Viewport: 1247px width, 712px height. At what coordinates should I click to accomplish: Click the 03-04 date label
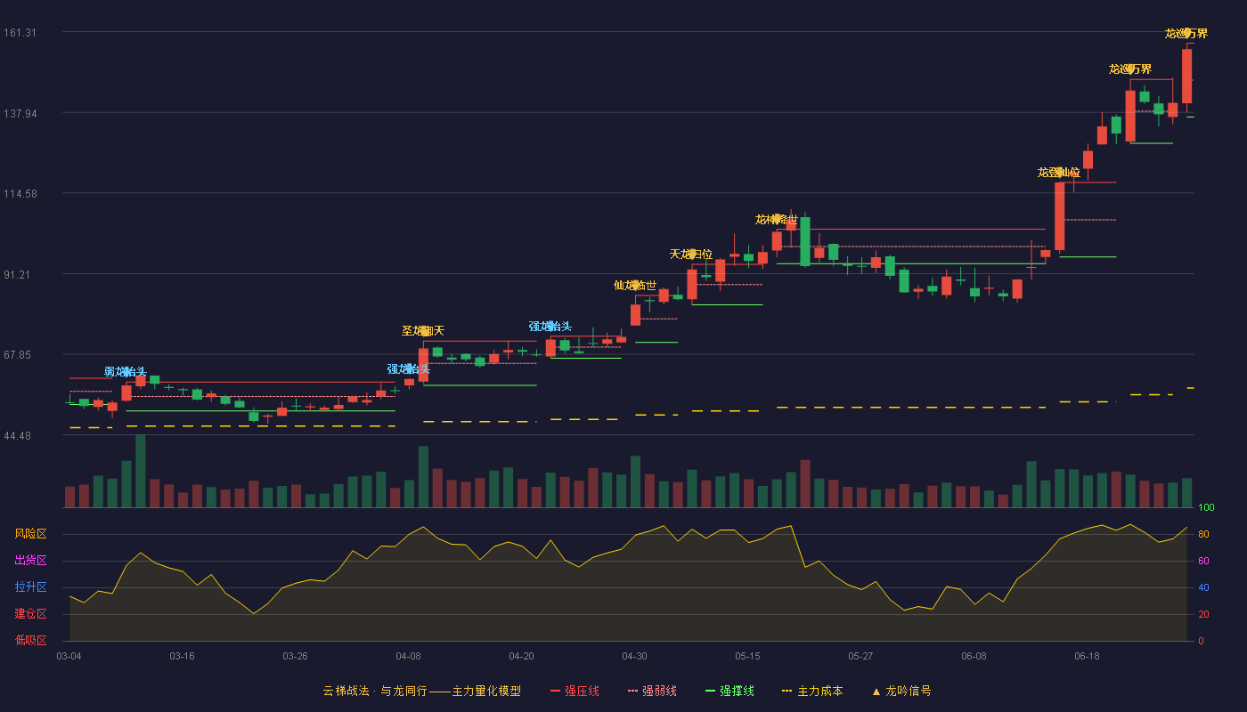[69, 656]
